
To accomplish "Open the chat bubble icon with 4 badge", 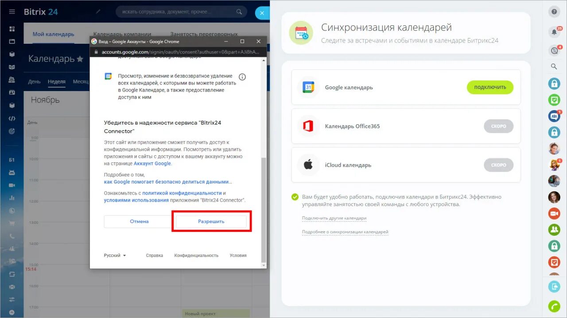I will click(554, 50).
